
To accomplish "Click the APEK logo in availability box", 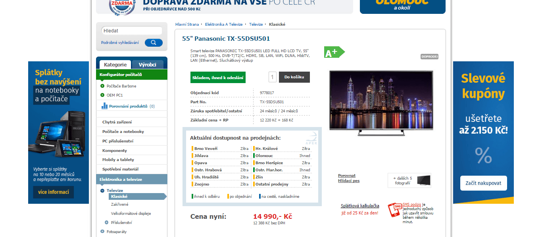I will coord(312,138).
